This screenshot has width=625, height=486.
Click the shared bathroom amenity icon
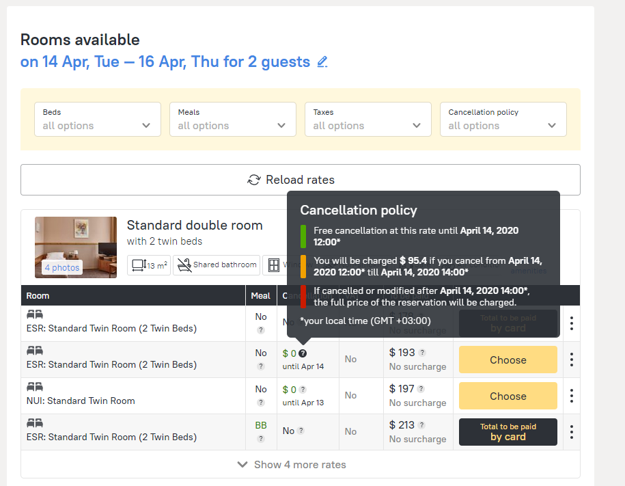tap(217, 265)
